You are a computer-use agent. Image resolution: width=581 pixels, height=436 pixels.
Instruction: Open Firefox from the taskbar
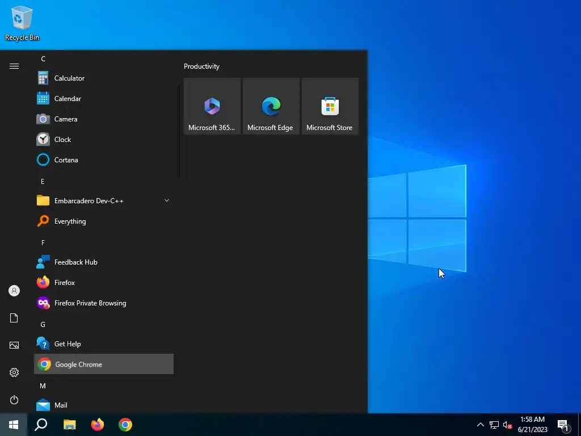(98, 425)
